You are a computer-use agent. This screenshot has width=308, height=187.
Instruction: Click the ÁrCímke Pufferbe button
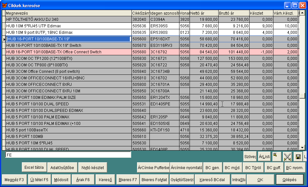[153, 167]
